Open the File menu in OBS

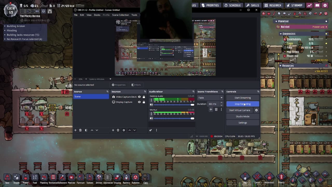pos(76,15)
